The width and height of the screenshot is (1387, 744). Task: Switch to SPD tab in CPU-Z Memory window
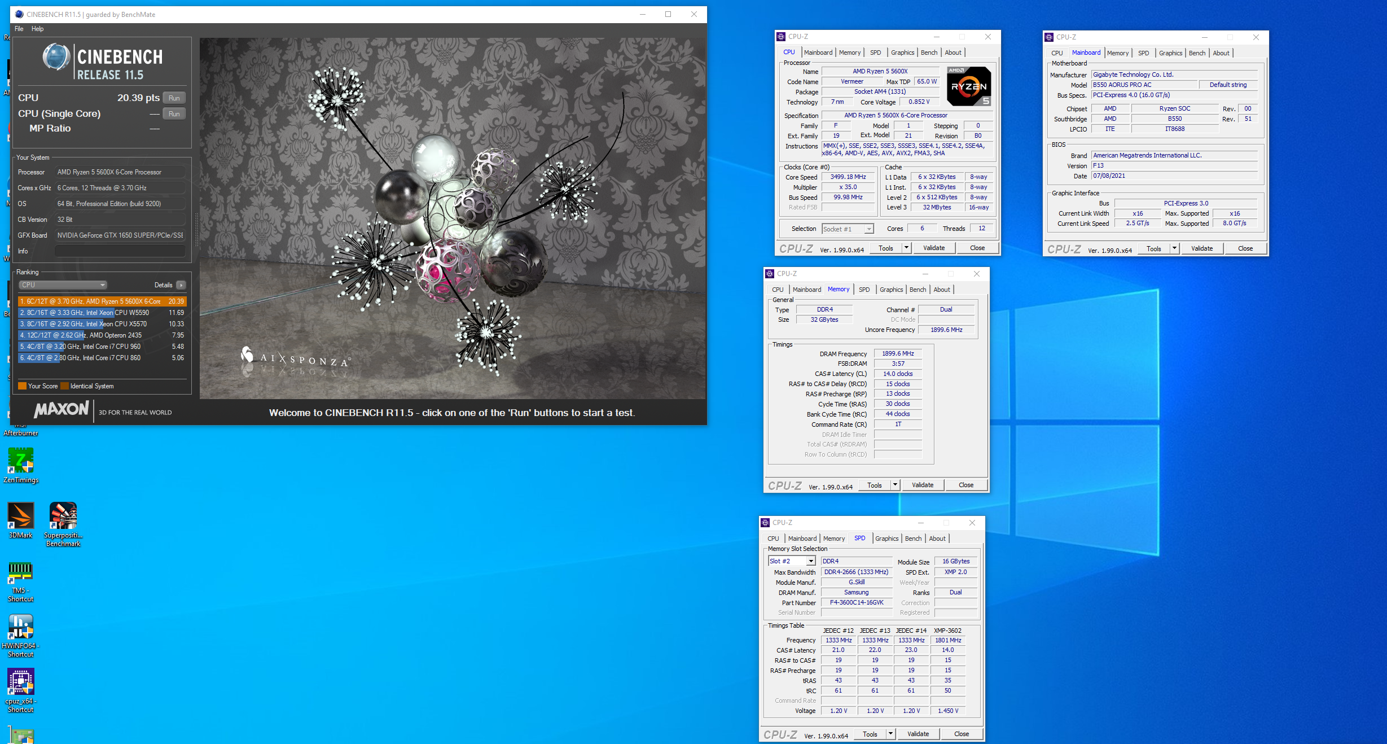864,290
